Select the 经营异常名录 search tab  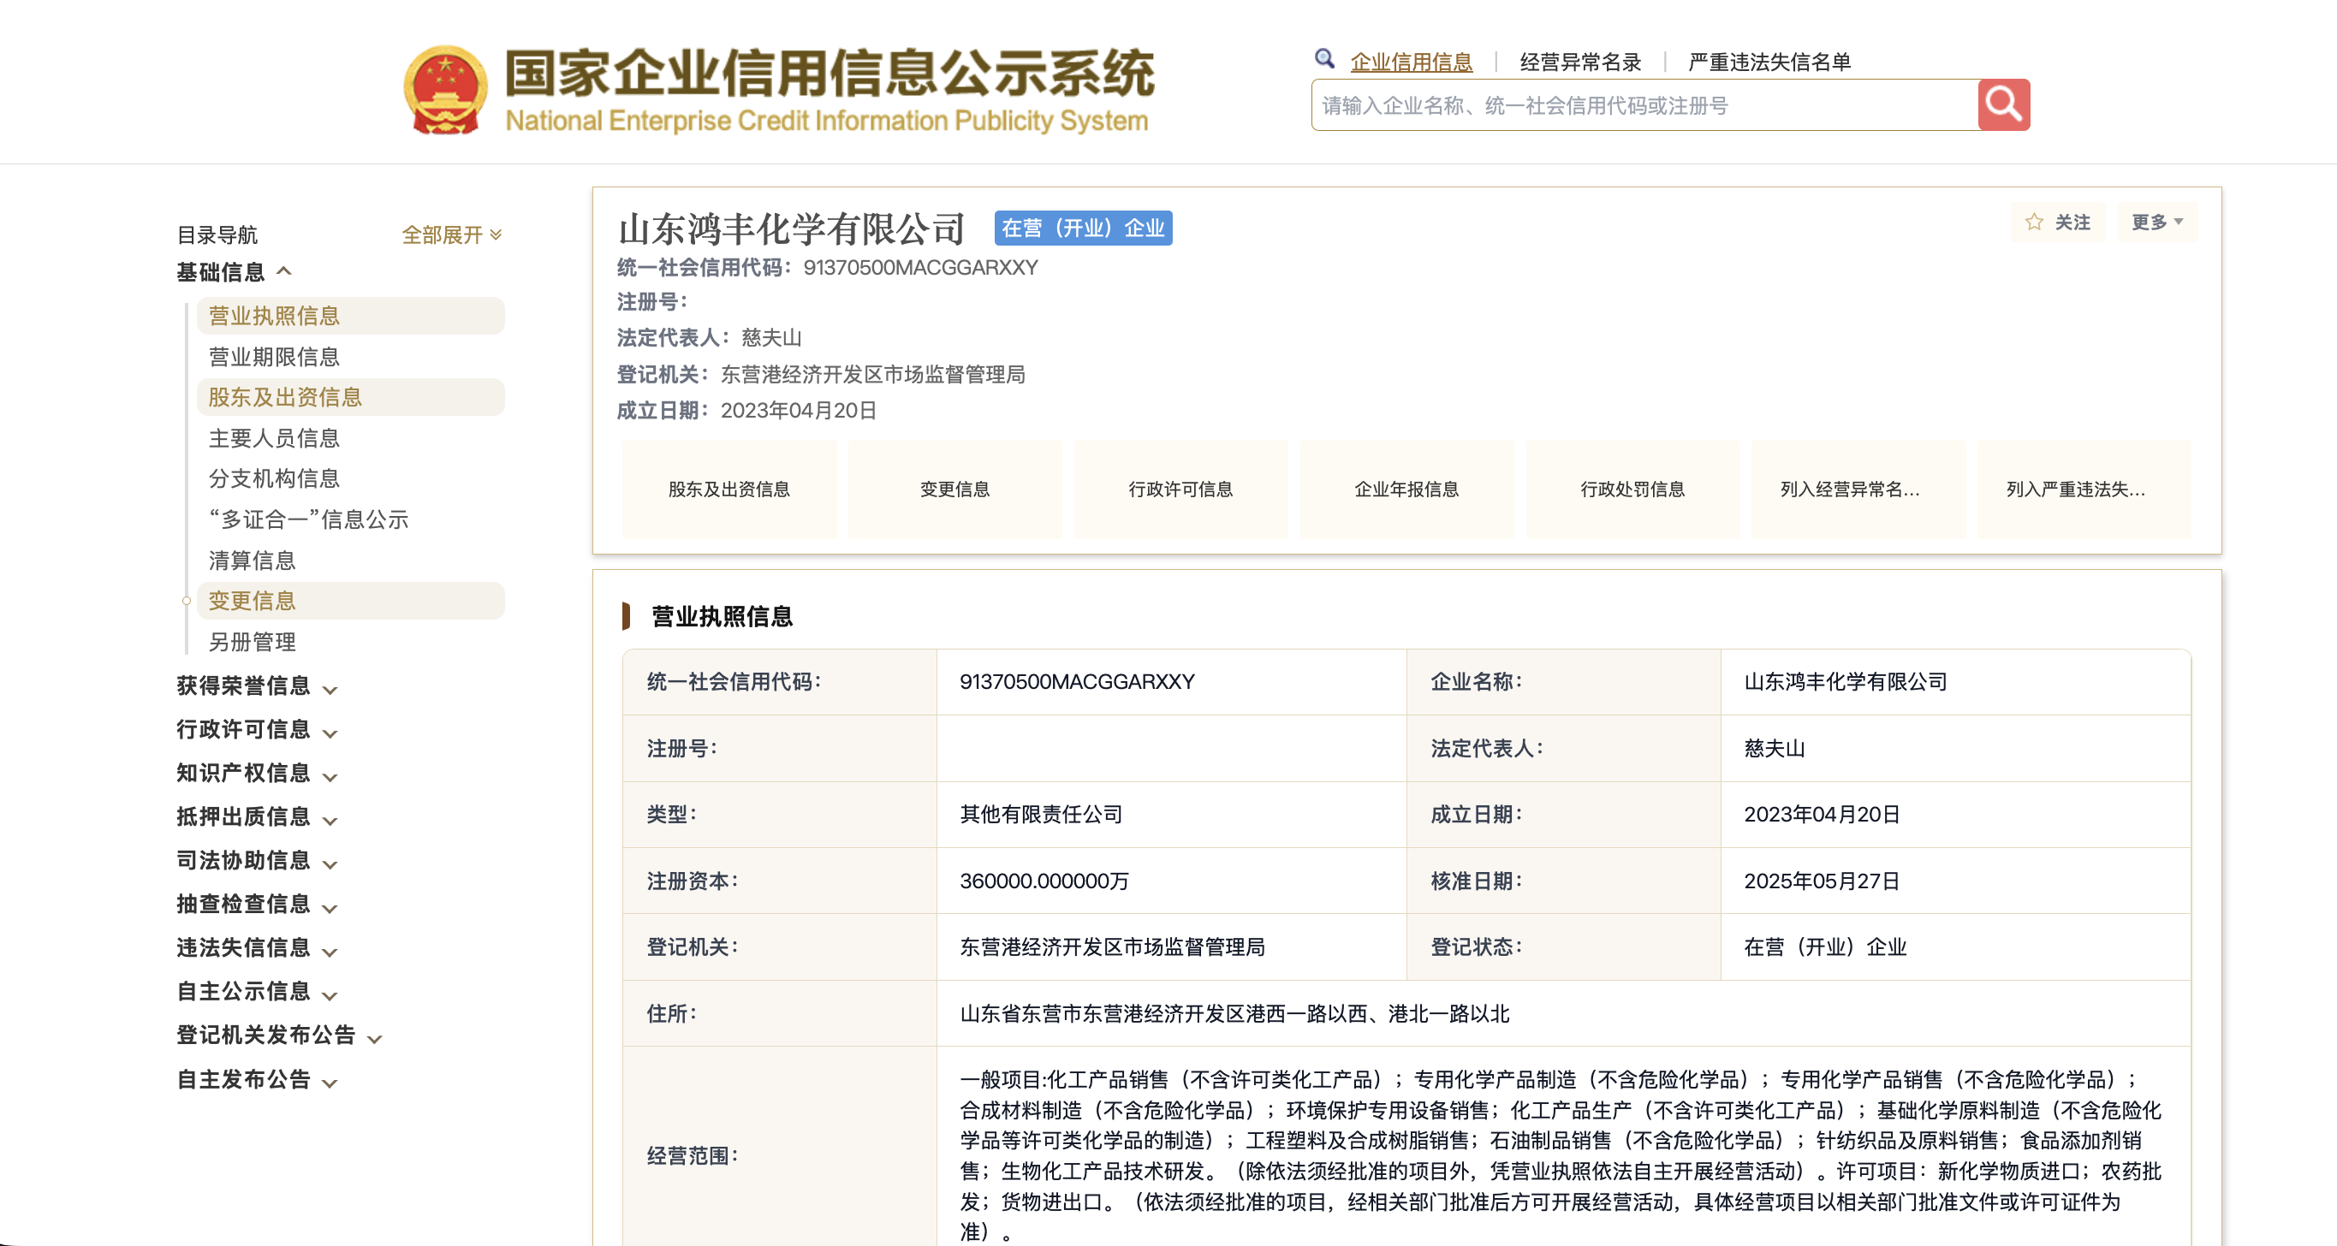point(1580,62)
